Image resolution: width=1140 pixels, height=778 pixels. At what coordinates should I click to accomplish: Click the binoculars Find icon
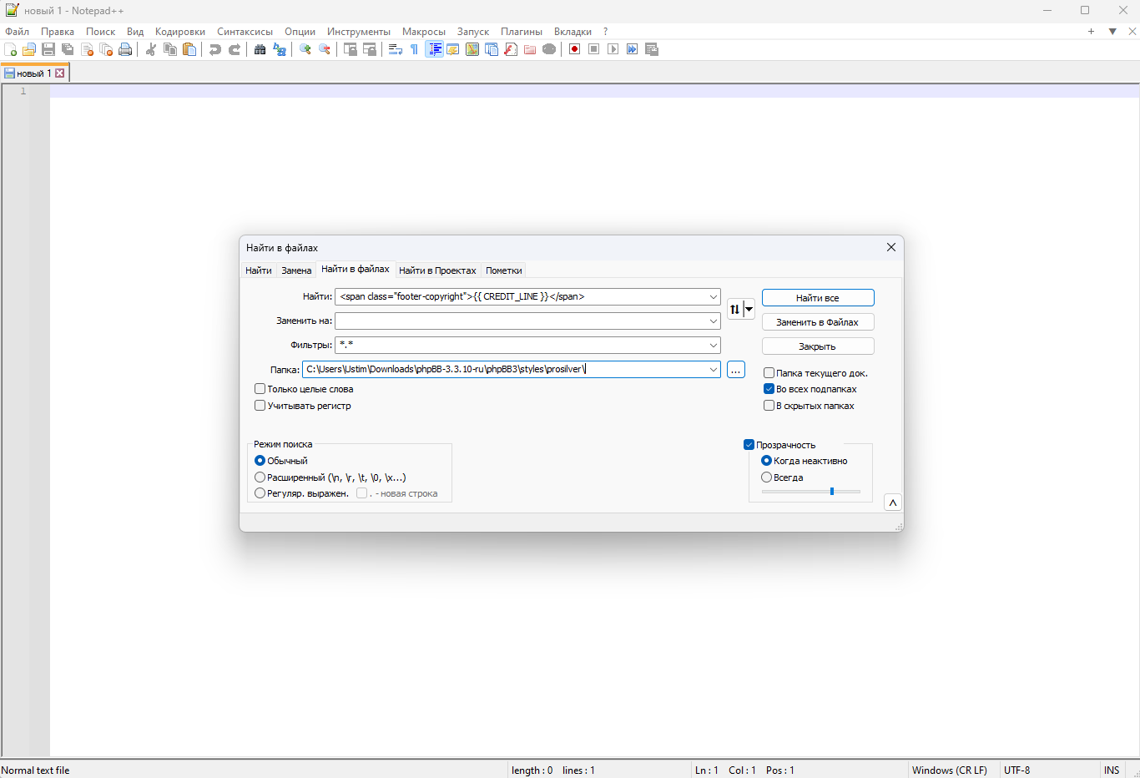[x=260, y=50]
